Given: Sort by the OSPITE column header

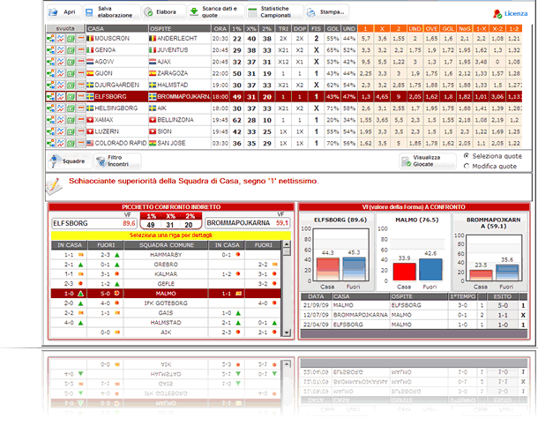Looking at the screenshot, I should coord(179,28).
